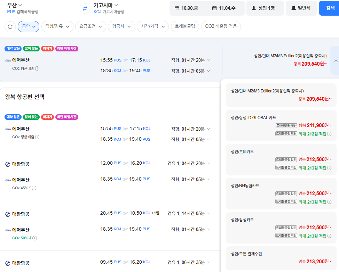Select 삼성카드 fare option

[281, 228]
